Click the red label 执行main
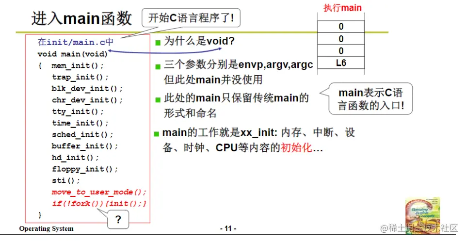466x241 pixels. coord(342,8)
